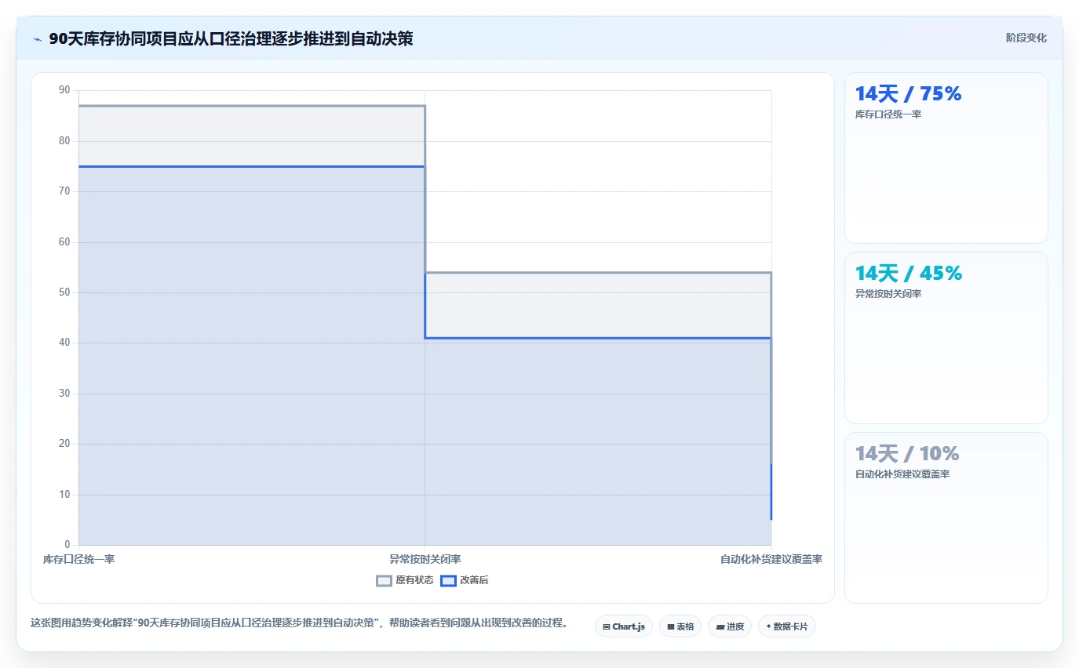
Task: Select the 进度 tag
Action: pyautogui.click(x=730, y=626)
